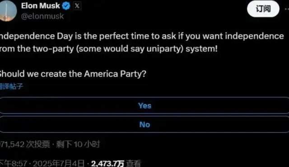The width and height of the screenshot is (289, 167).
Task: Click the America Party question text
Action: coord(73,74)
